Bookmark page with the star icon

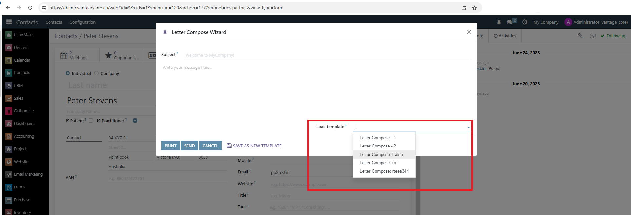[x=474, y=8]
